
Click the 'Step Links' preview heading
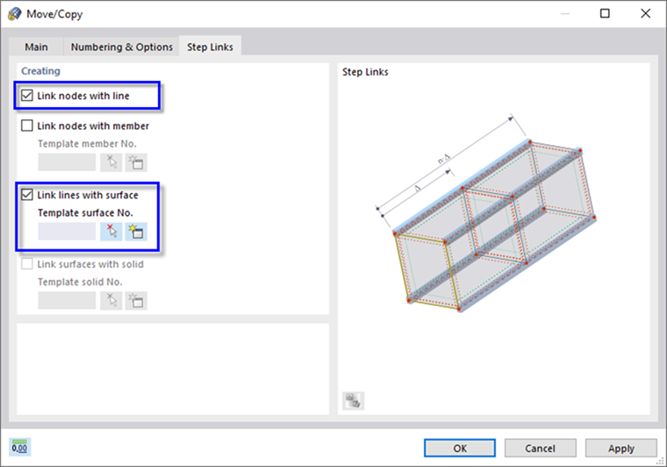pos(365,72)
